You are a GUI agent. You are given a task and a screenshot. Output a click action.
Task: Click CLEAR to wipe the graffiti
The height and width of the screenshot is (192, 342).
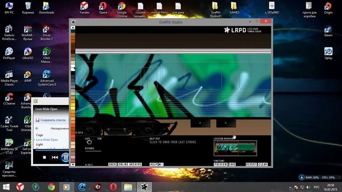click(x=262, y=164)
